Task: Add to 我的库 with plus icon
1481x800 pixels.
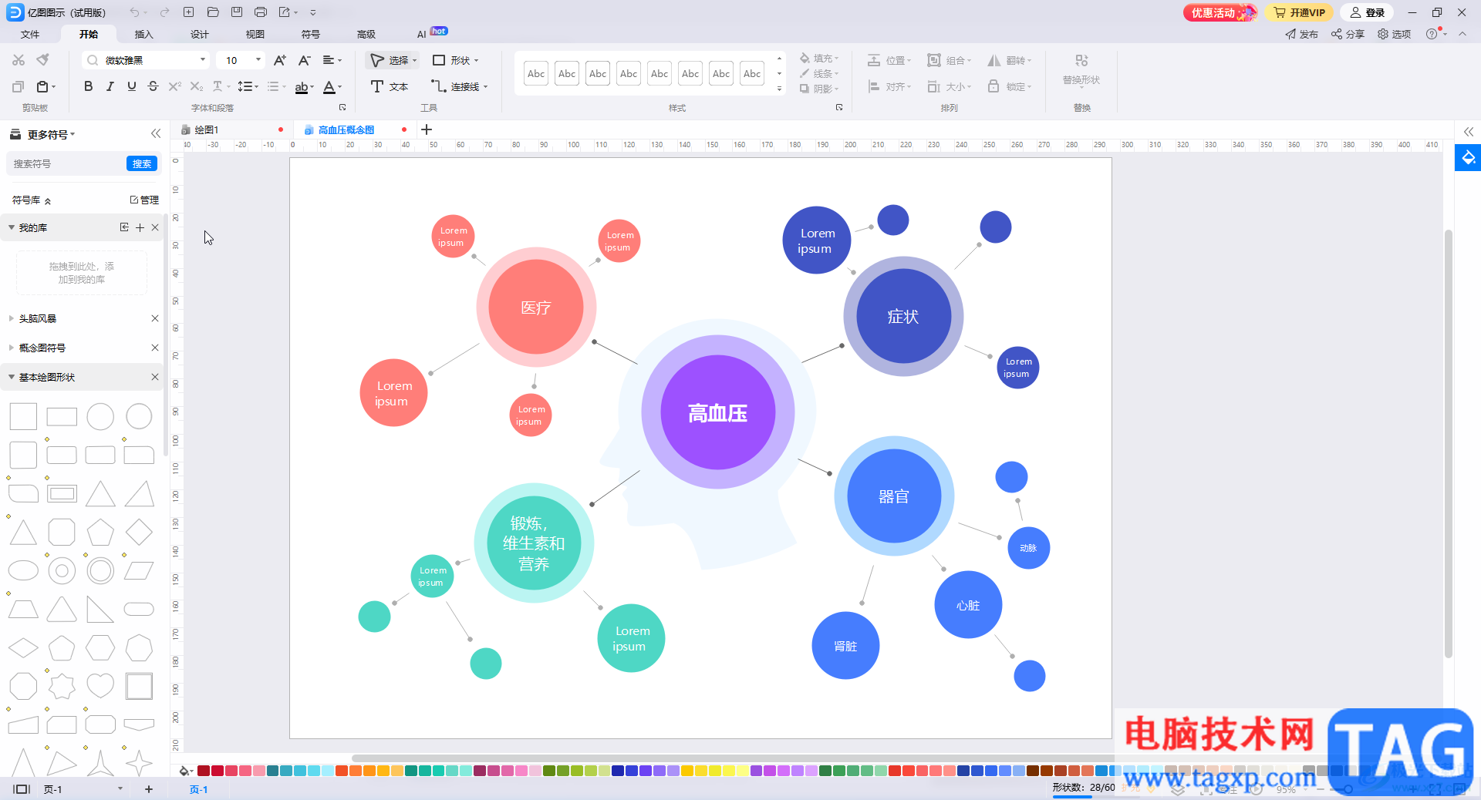Action: (x=140, y=227)
